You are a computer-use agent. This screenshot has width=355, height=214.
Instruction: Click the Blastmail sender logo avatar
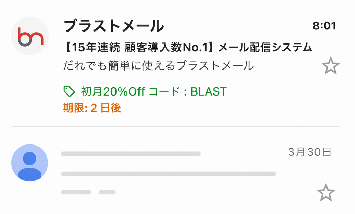click(30, 36)
